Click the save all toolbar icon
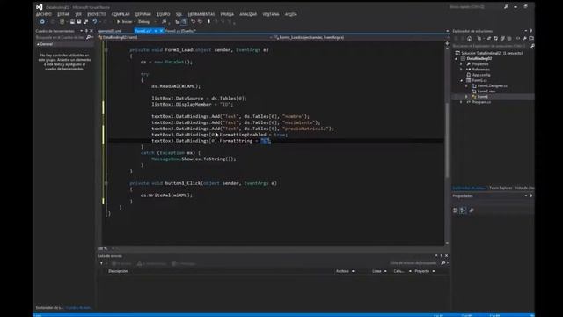563x317 pixels. [x=86, y=22]
